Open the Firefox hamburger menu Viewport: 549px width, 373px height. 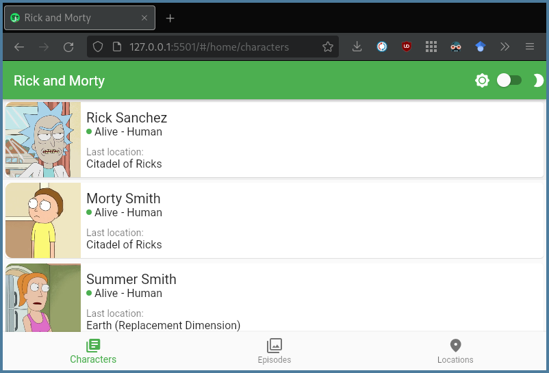coord(530,47)
